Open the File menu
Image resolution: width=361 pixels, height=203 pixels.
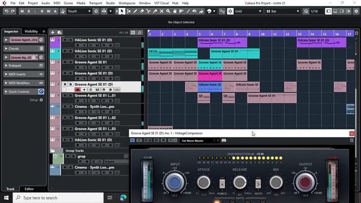pyautogui.click(x=13, y=3)
